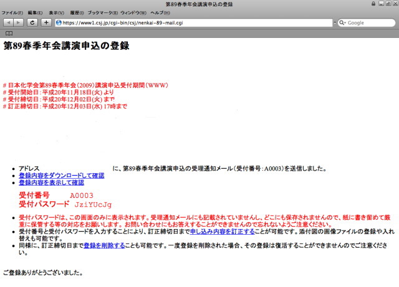Open the bookmarks book icon in the bar
The height and width of the screenshot is (287, 399).
[x=9, y=32]
